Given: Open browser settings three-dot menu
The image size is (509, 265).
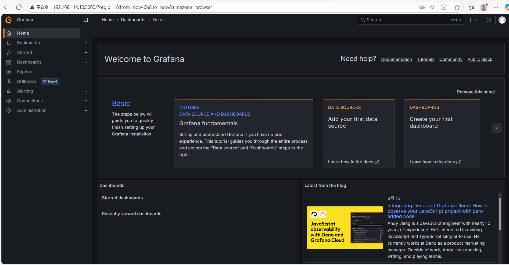Looking at the screenshot, I should 496,7.
